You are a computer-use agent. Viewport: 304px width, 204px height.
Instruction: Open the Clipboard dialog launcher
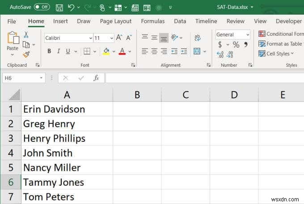(x=38, y=65)
